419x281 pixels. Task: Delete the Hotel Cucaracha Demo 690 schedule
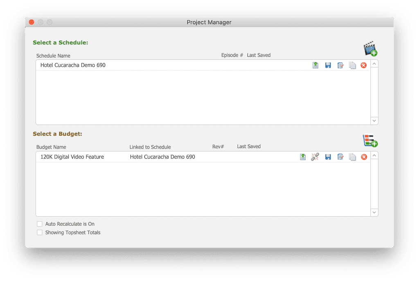click(364, 65)
